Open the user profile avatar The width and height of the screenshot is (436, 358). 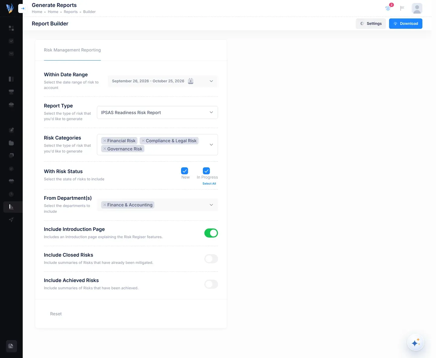pos(417,8)
